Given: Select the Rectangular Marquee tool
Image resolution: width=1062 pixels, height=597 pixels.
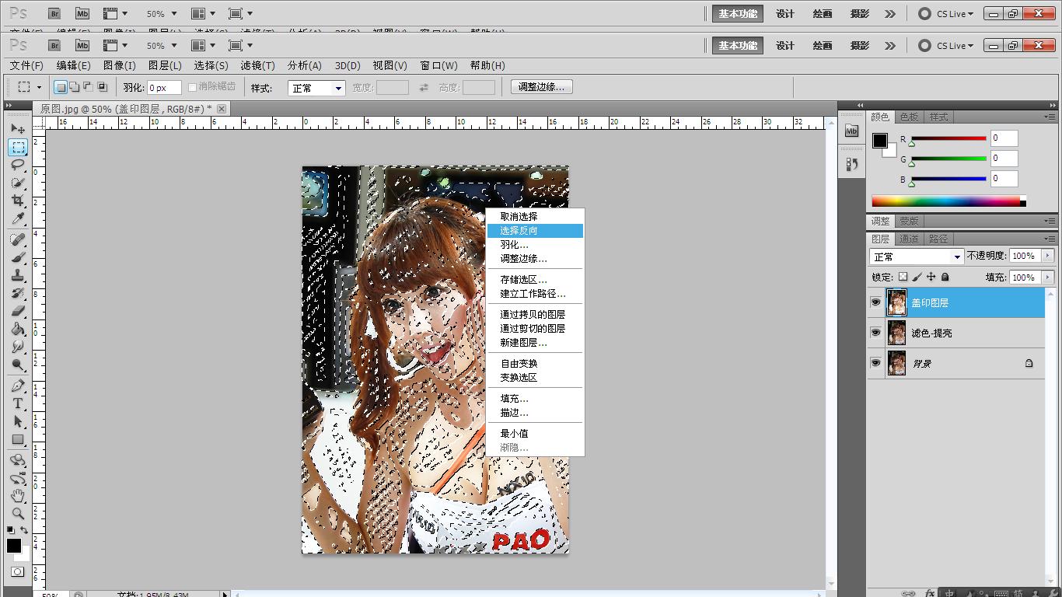Looking at the screenshot, I should coord(17,147).
